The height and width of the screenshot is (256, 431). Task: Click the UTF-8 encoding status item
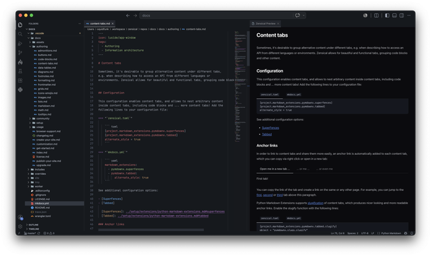click(x=365, y=233)
